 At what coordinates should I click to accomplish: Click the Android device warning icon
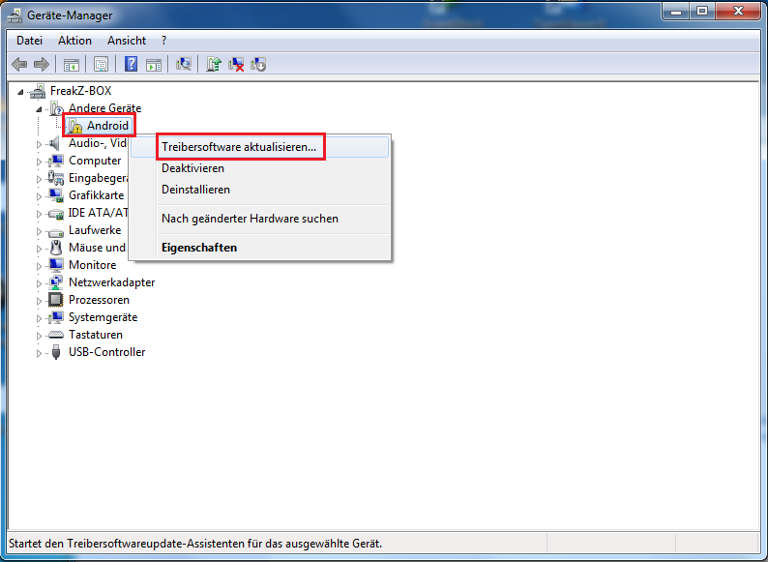[x=74, y=126]
